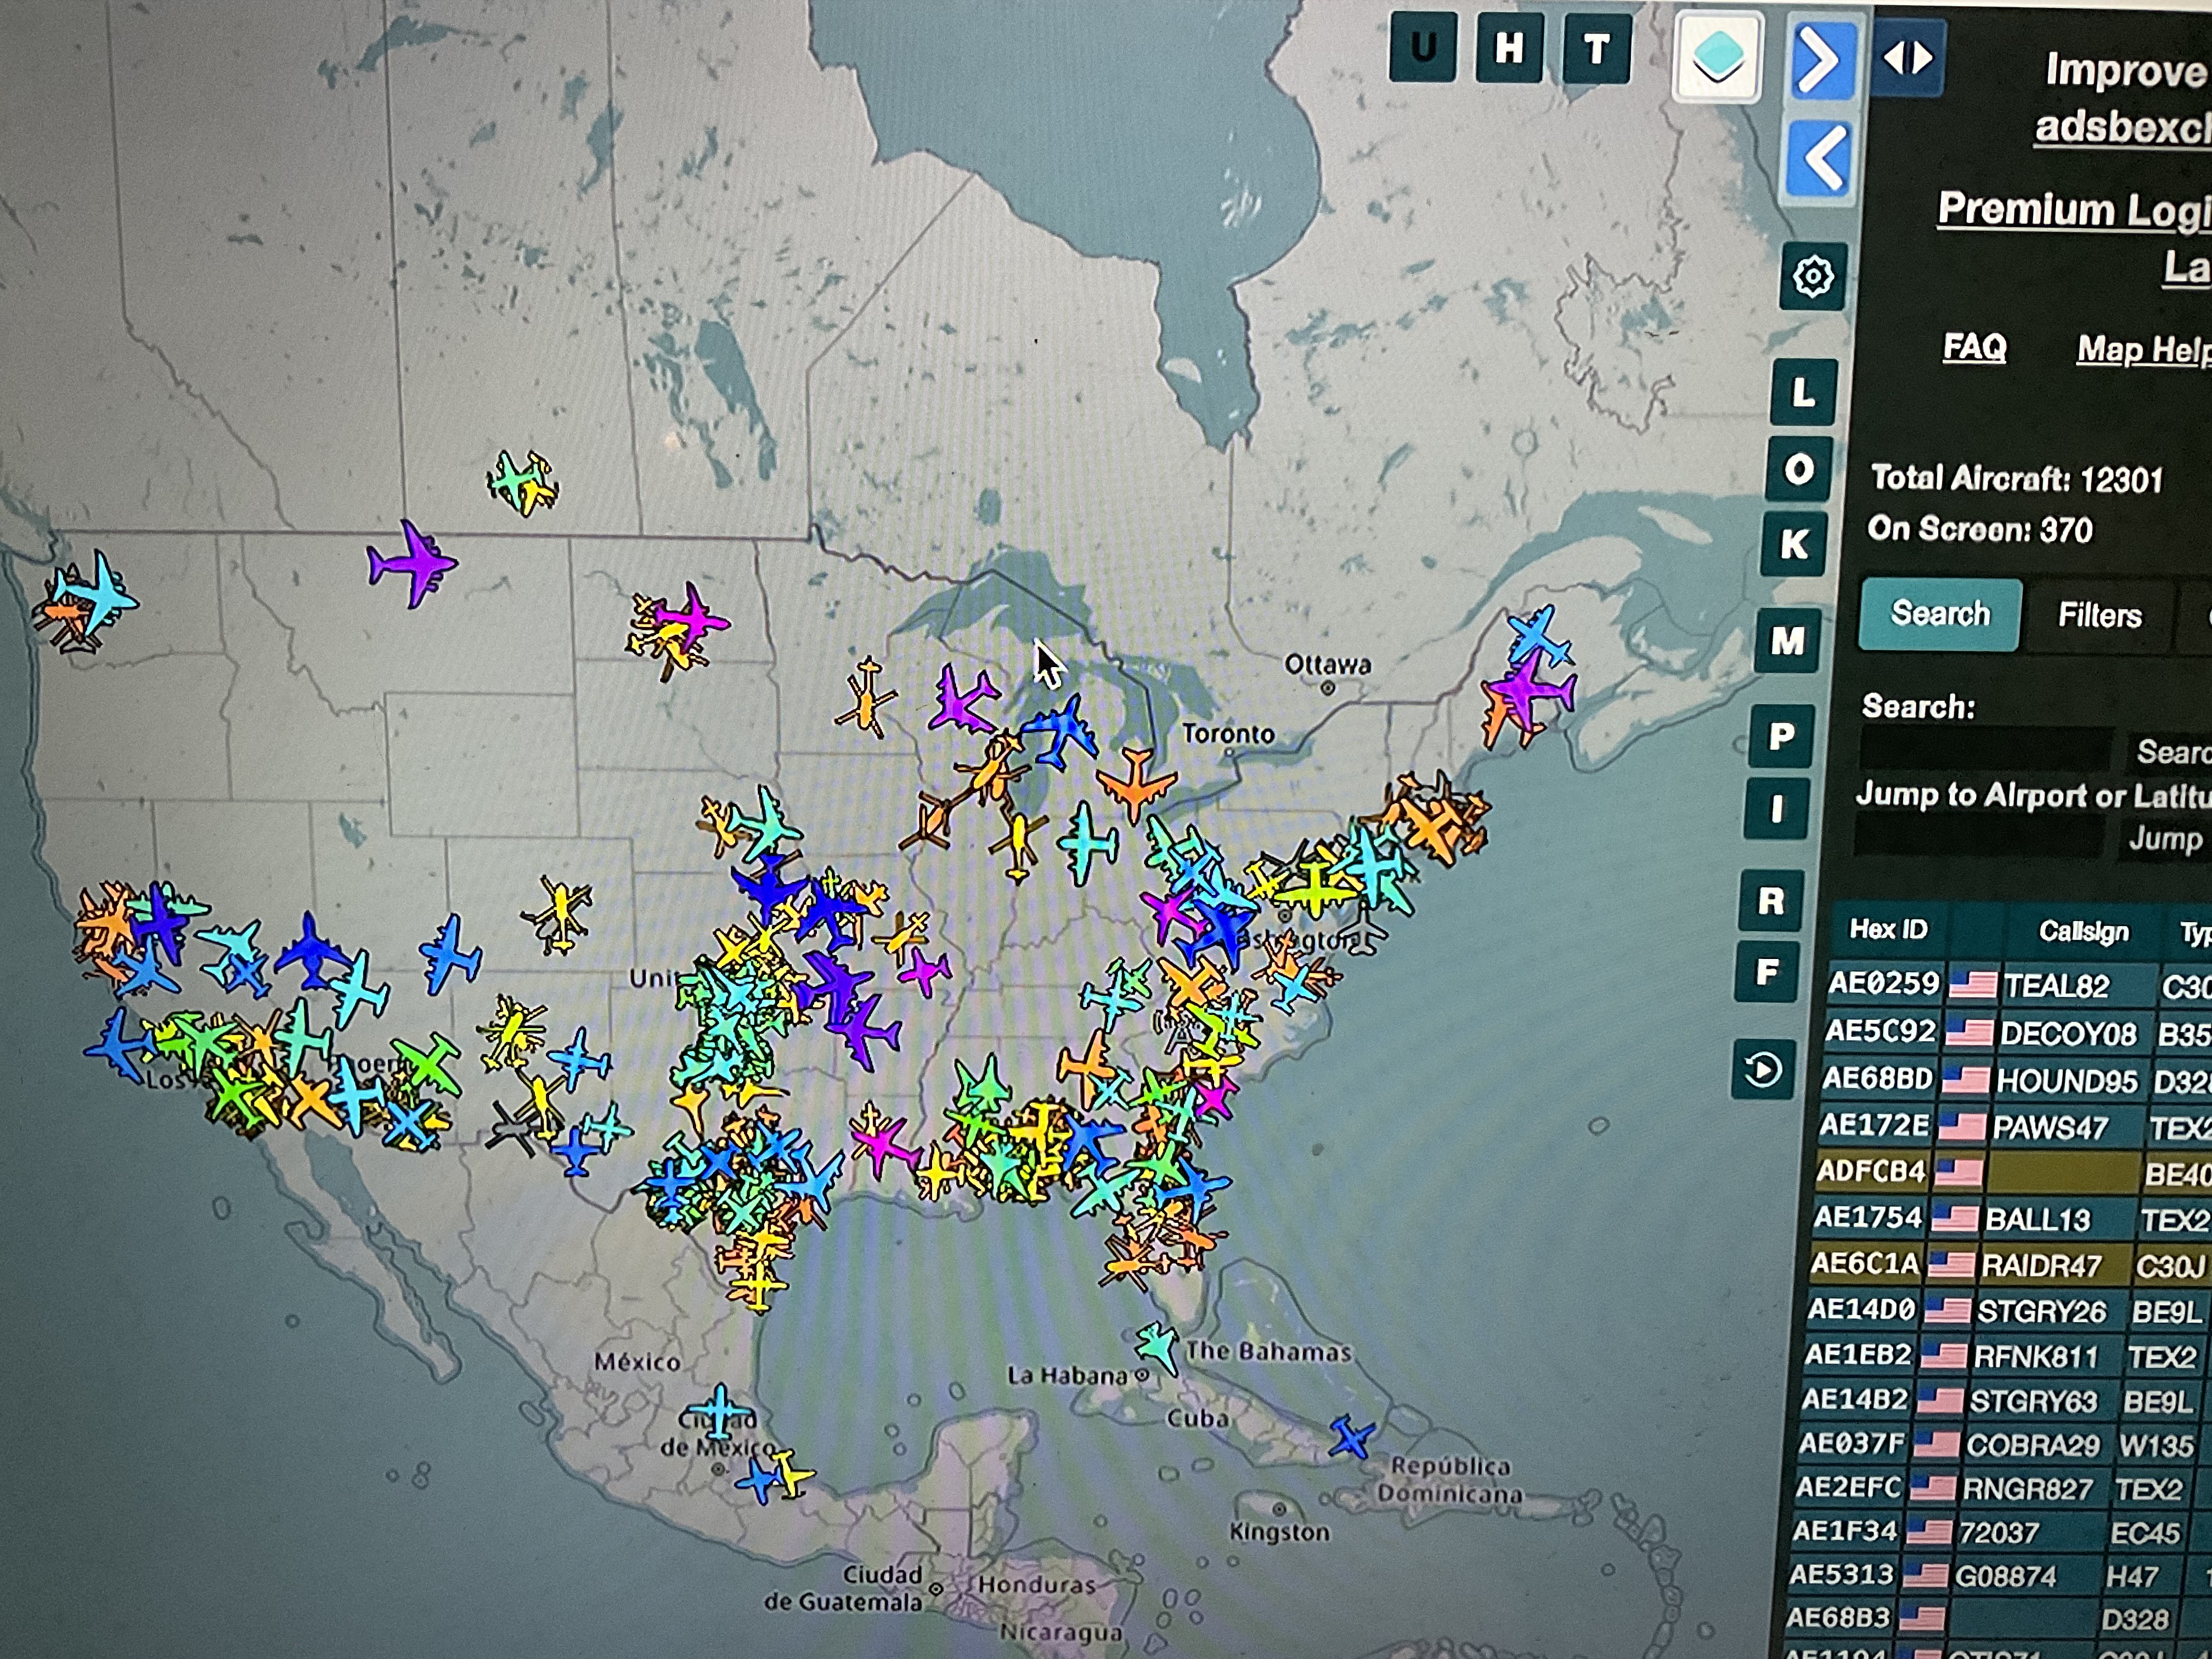The width and height of the screenshot is (2212, 1659).
Task: Toggle the O map button
Action: pos(1799,469)
